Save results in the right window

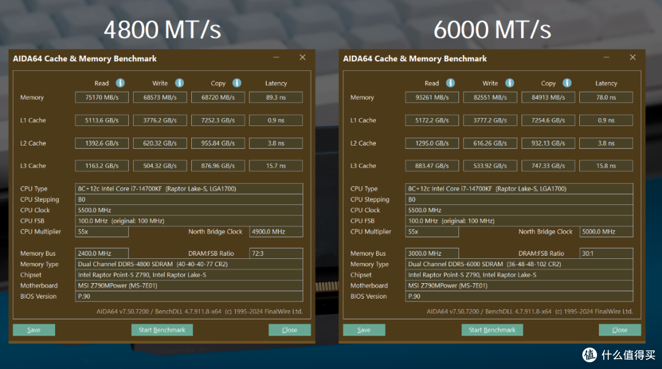364,330
